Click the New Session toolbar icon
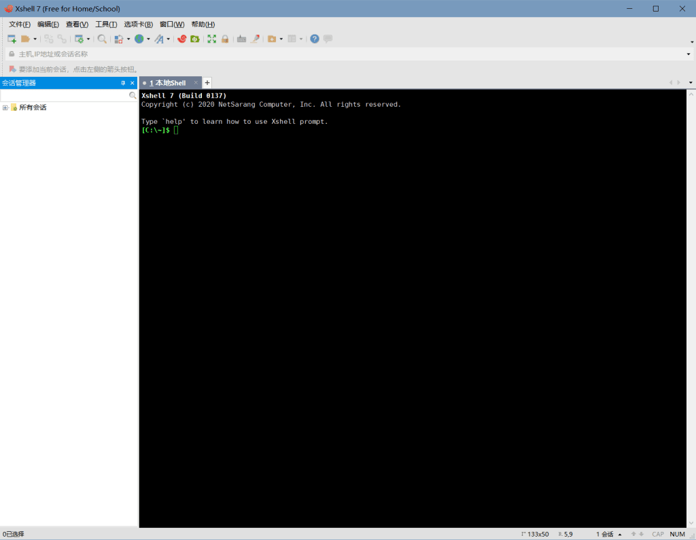 12,39
